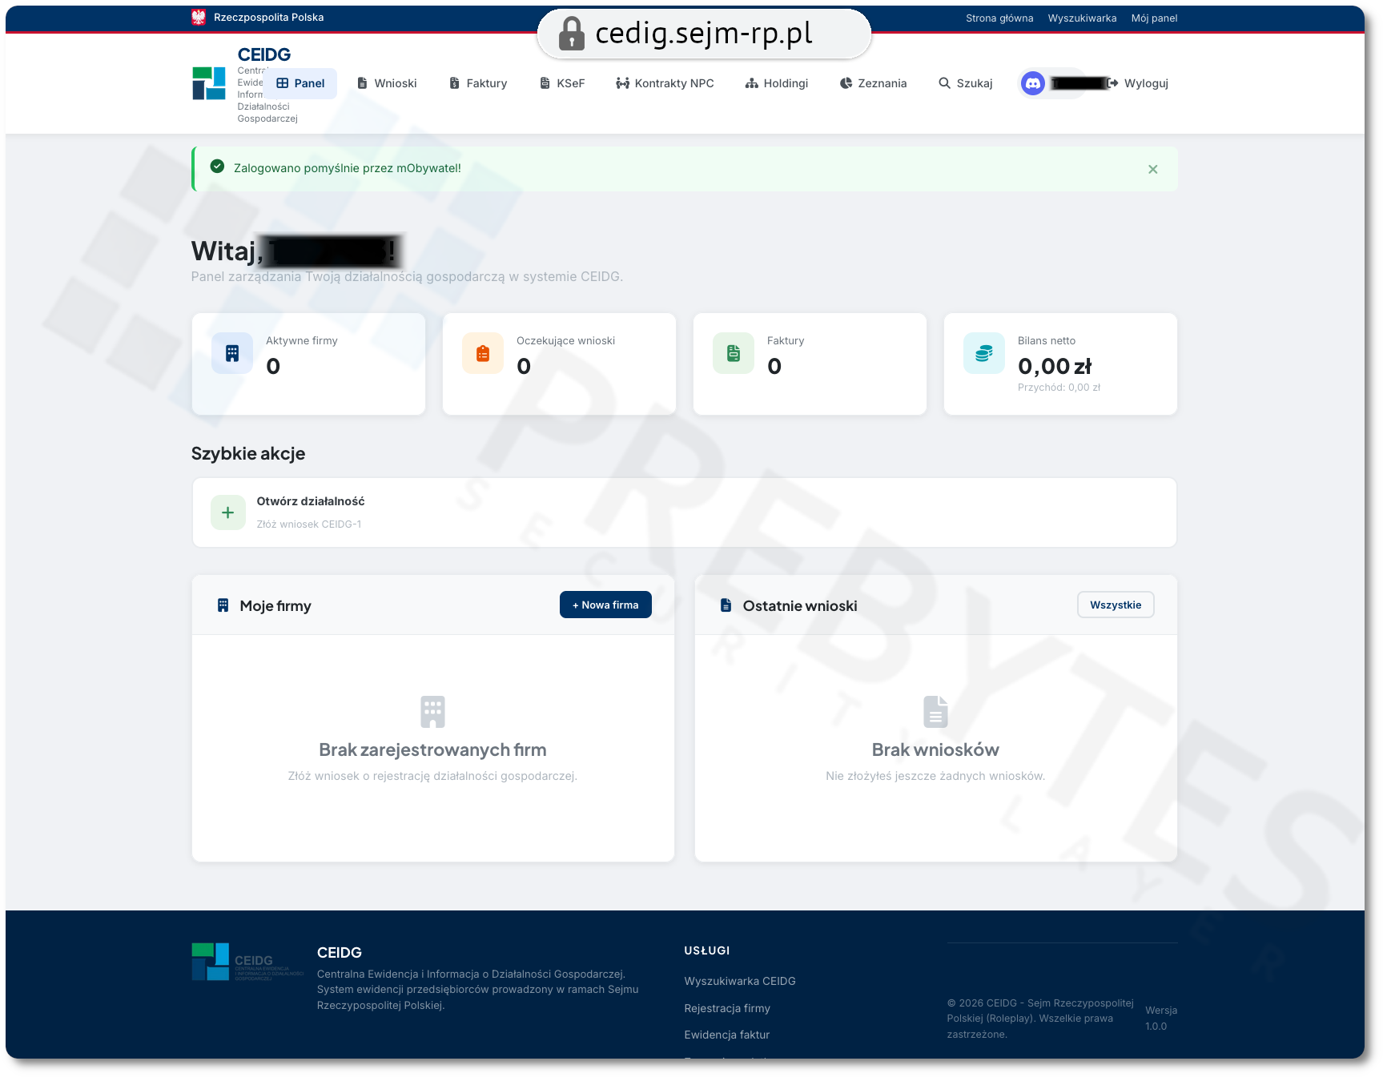Image resolution: width=1383 pixels, height=1077 pixels.
Task: Click the Oczekujące wnioski clipboard icon
Action: coord(483,353)
